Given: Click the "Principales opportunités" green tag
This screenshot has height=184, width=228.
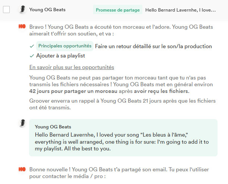Looking at the screenshot, I should (65, 46).
